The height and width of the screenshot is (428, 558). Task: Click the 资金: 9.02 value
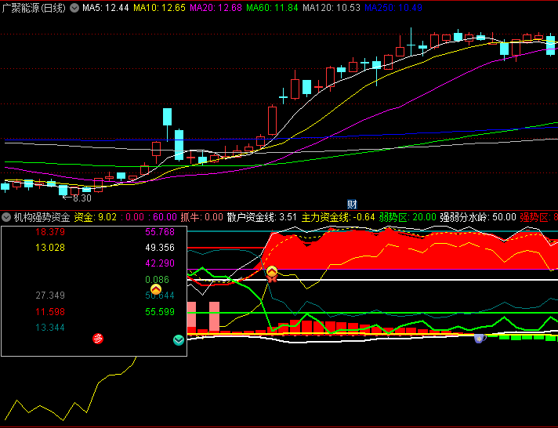(x=95, y=217)
